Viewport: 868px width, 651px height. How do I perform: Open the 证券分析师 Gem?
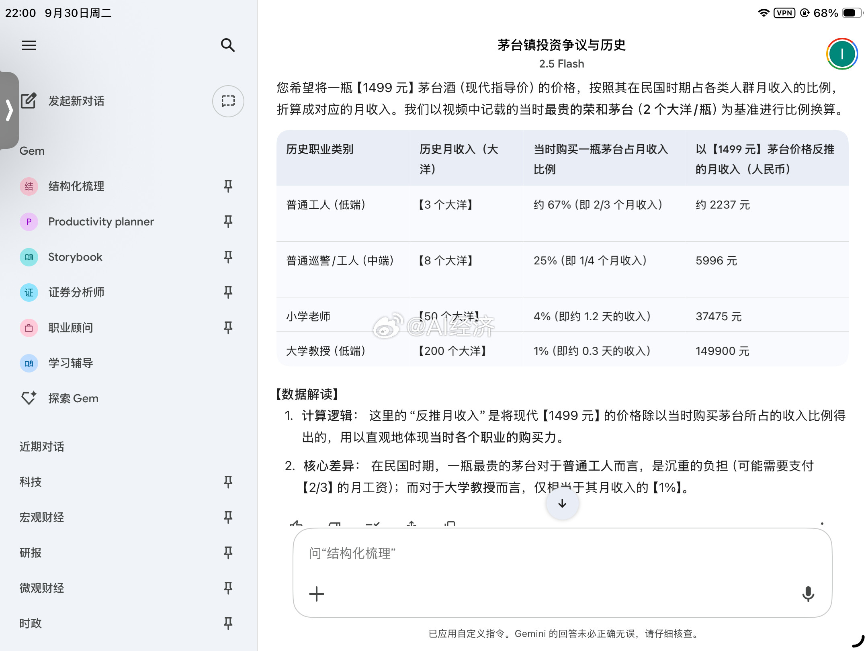(x=76, y=292)
